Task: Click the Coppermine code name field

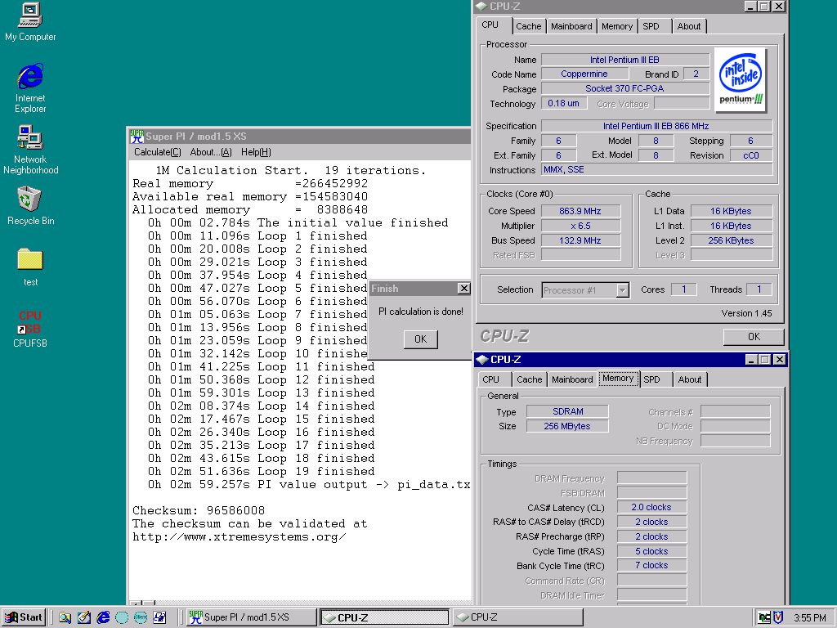Action: pyautogui.click(x=584, y=74)
